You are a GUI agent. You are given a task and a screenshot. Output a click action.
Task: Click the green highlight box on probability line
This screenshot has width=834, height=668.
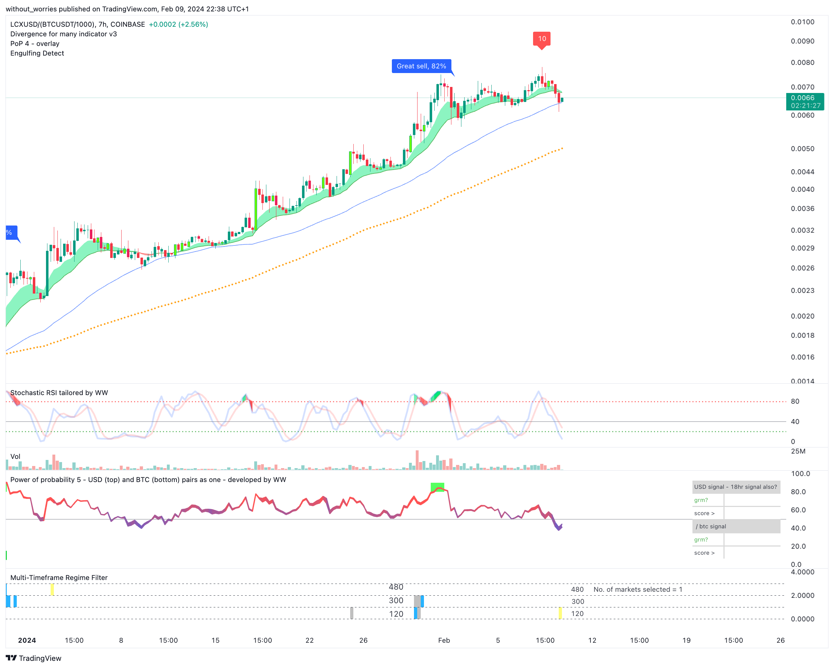[438, 487]
